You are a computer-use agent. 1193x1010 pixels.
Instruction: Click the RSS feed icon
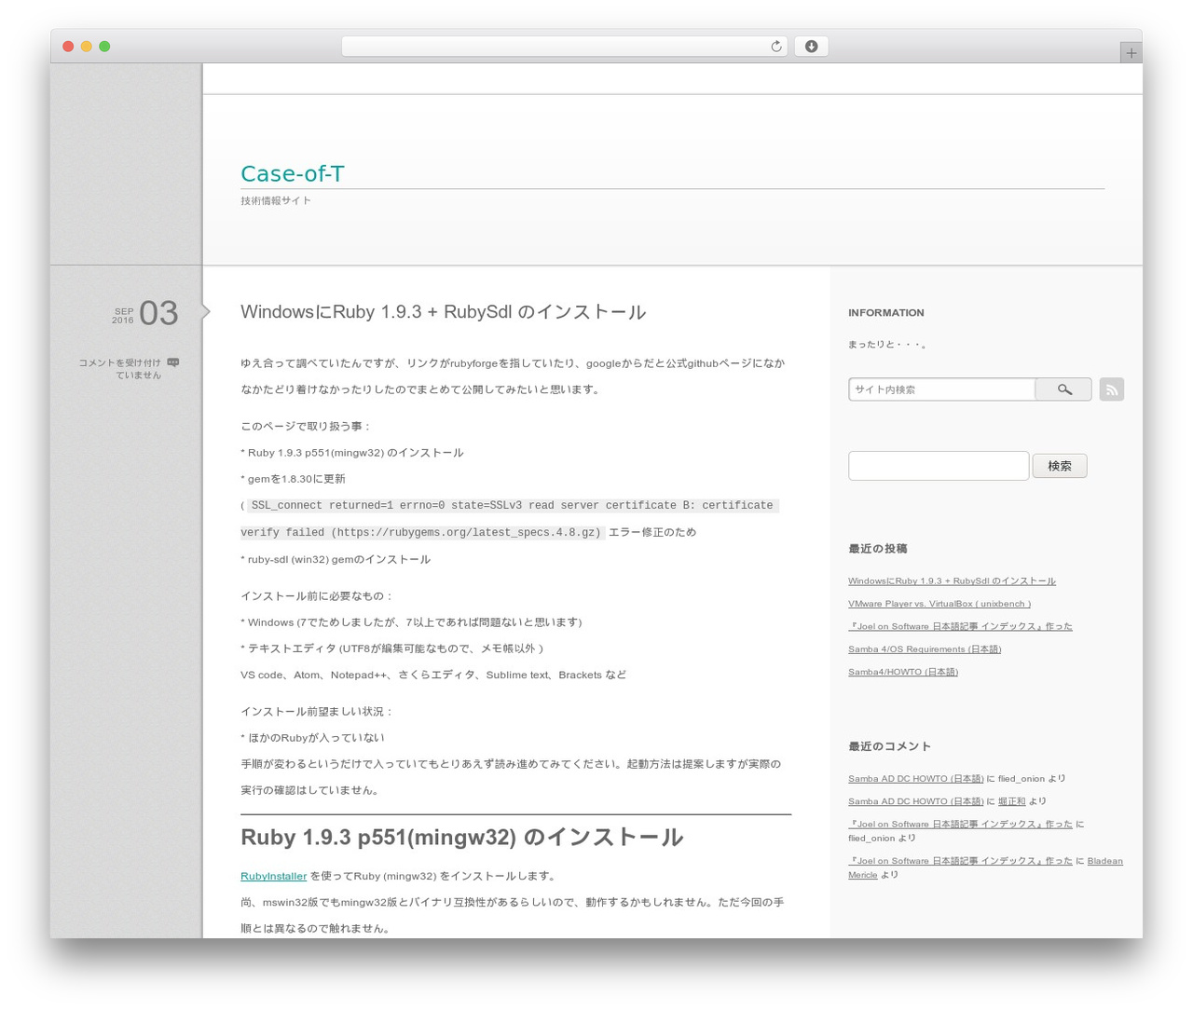coord(1111,389)
